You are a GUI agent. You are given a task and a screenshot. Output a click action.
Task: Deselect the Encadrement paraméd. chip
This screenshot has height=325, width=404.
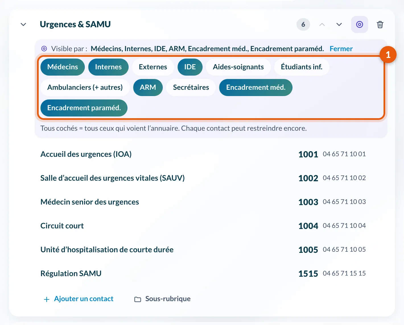84,108
